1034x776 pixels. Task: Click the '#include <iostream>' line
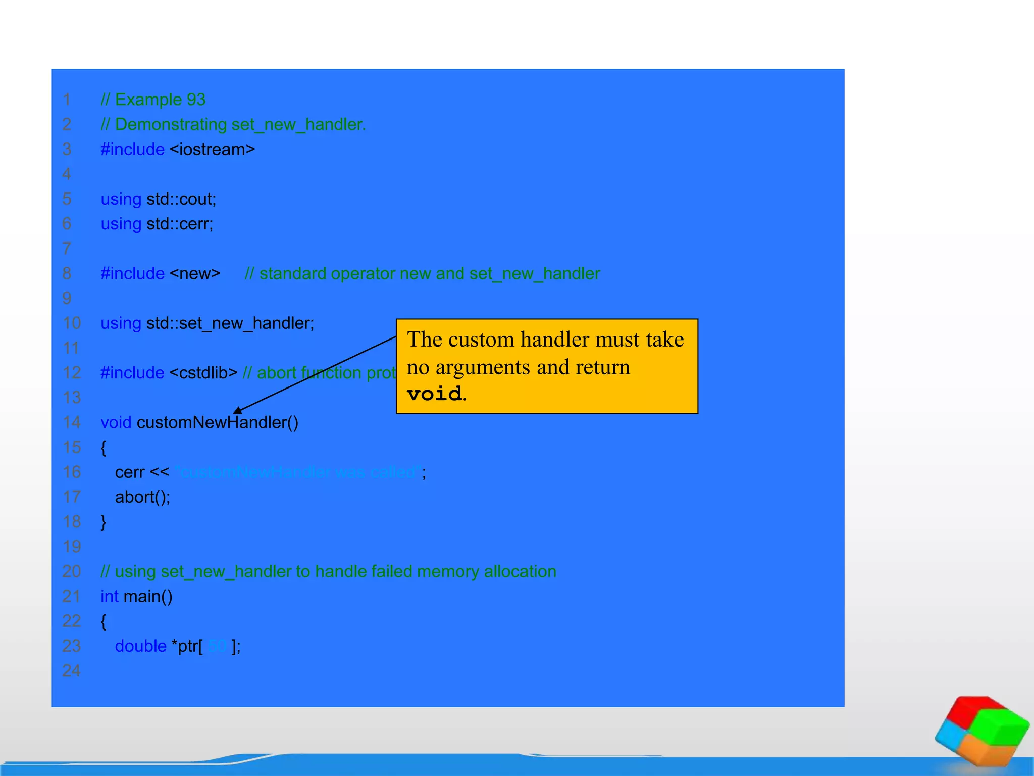point(178,149)
